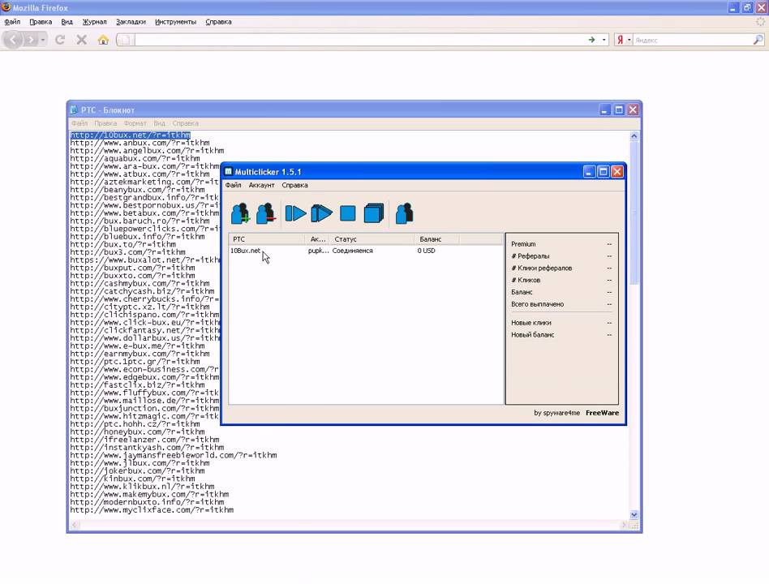
Task: Click http://www.myclixface.com/?r=itkhm line in Notepad
Action: coord(152,510)
